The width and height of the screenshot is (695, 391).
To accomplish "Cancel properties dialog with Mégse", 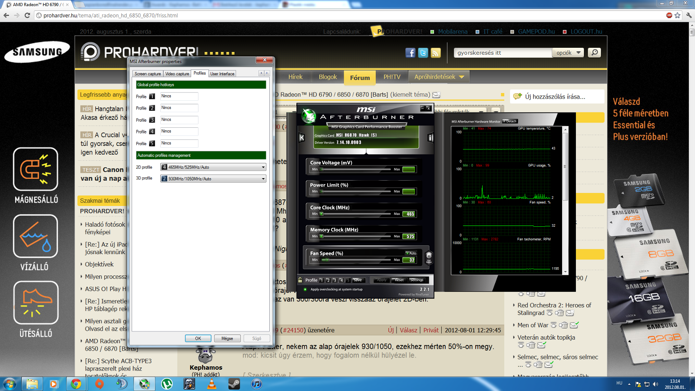I will (x=227, y=338).
